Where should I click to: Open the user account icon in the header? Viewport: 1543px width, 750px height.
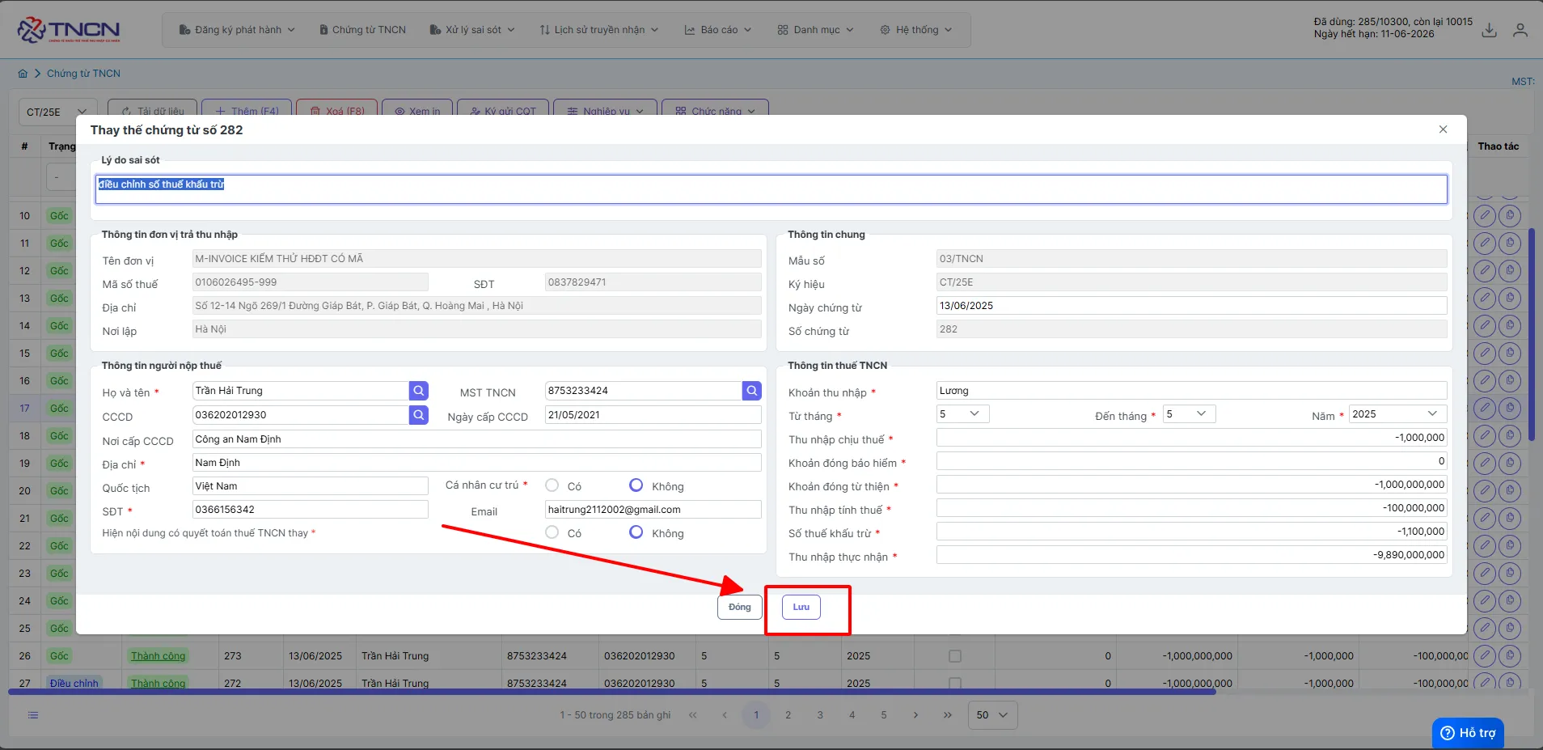click(x=1520, y=30)
